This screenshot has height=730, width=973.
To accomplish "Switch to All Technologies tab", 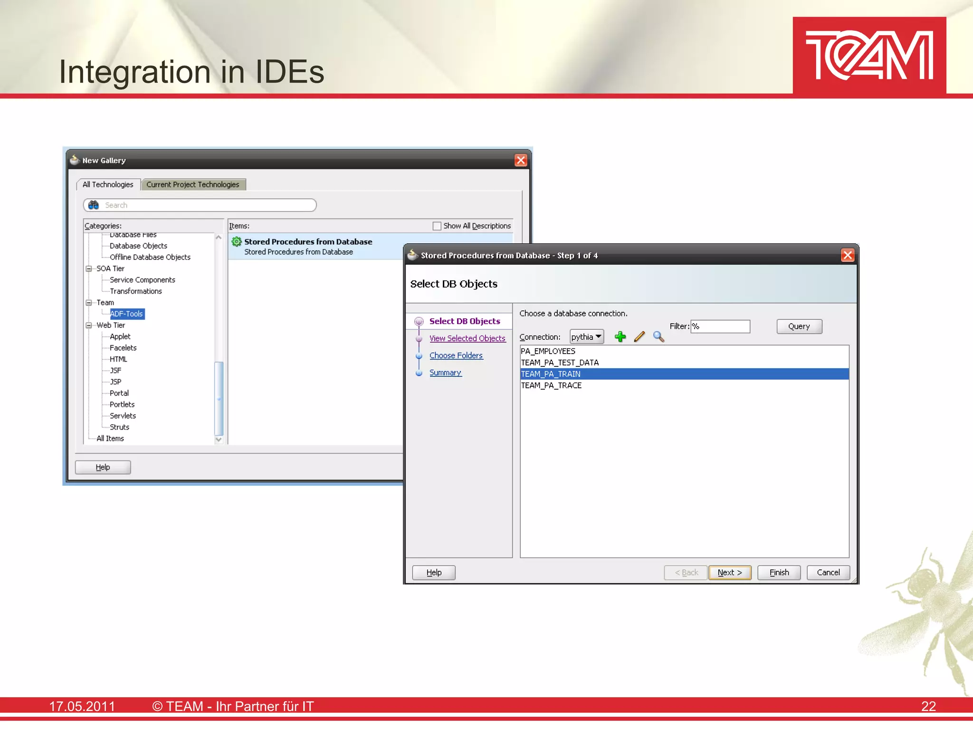I will [x=108, y=184].
